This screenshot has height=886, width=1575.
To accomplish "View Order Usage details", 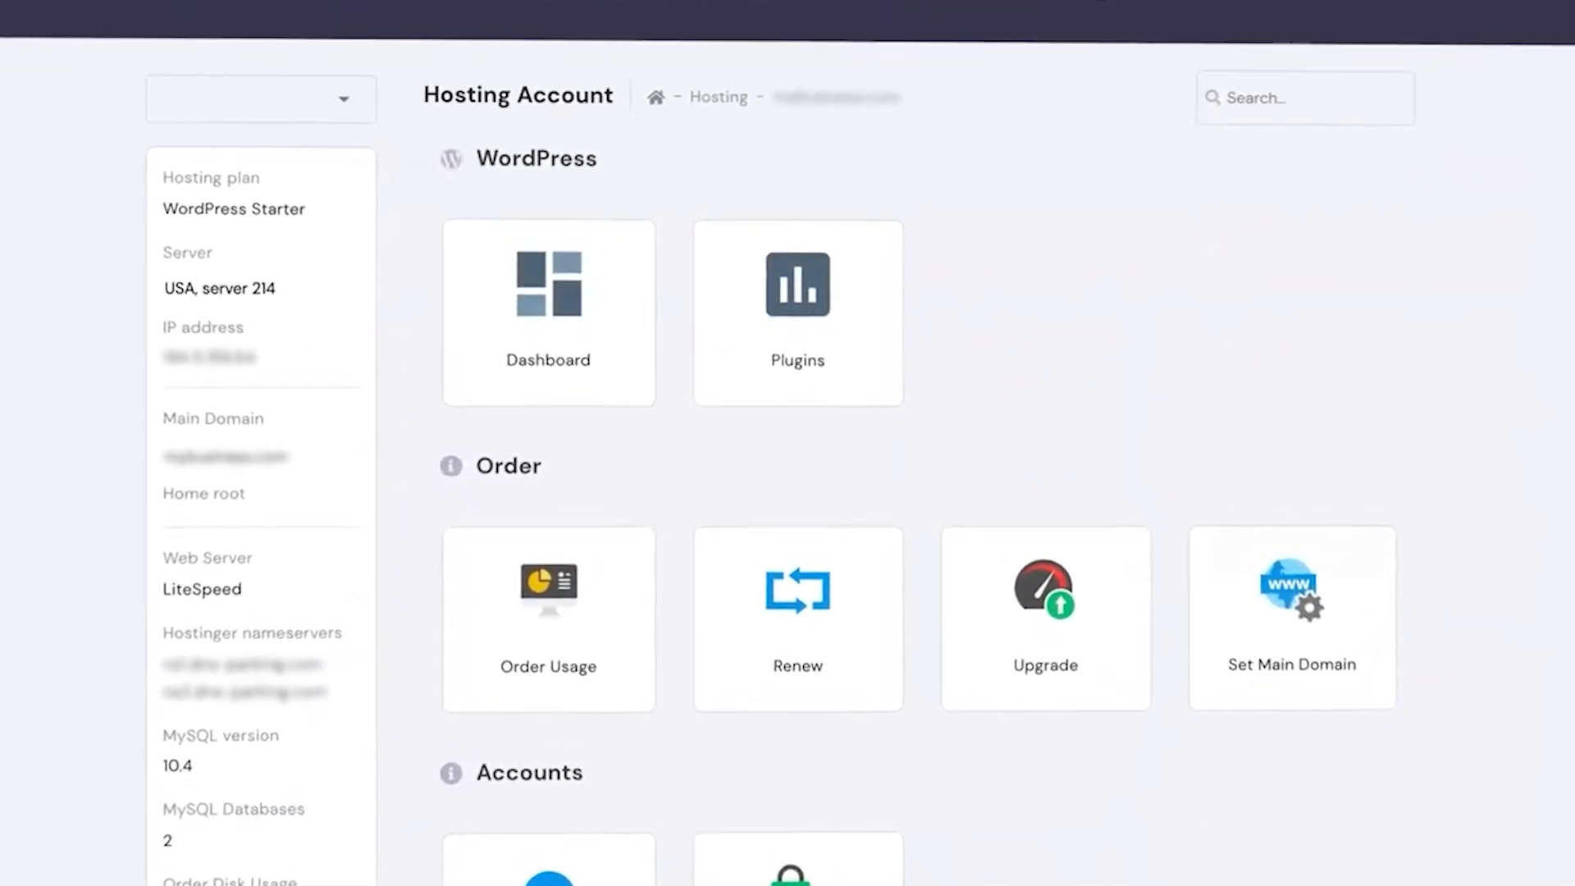I will point(547,617).
